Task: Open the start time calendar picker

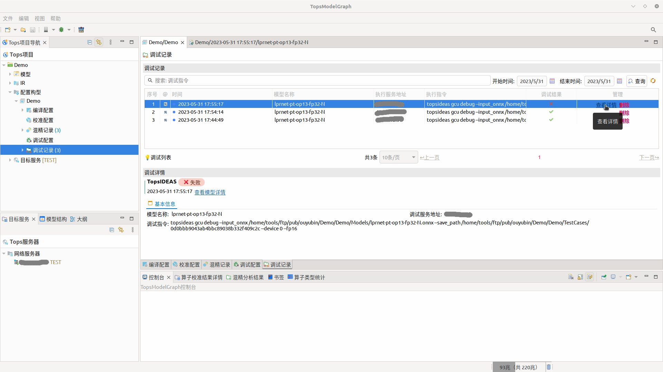Action: (x=552, y=81)
